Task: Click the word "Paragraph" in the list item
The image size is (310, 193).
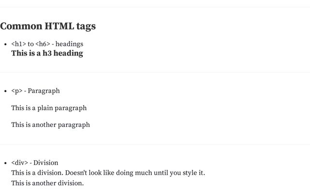Action: 44,91
